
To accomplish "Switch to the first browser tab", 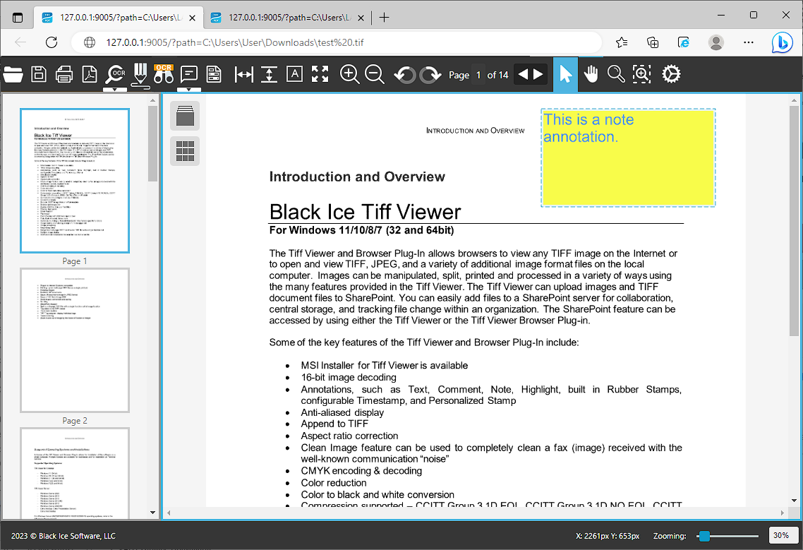I will [119, 18].
